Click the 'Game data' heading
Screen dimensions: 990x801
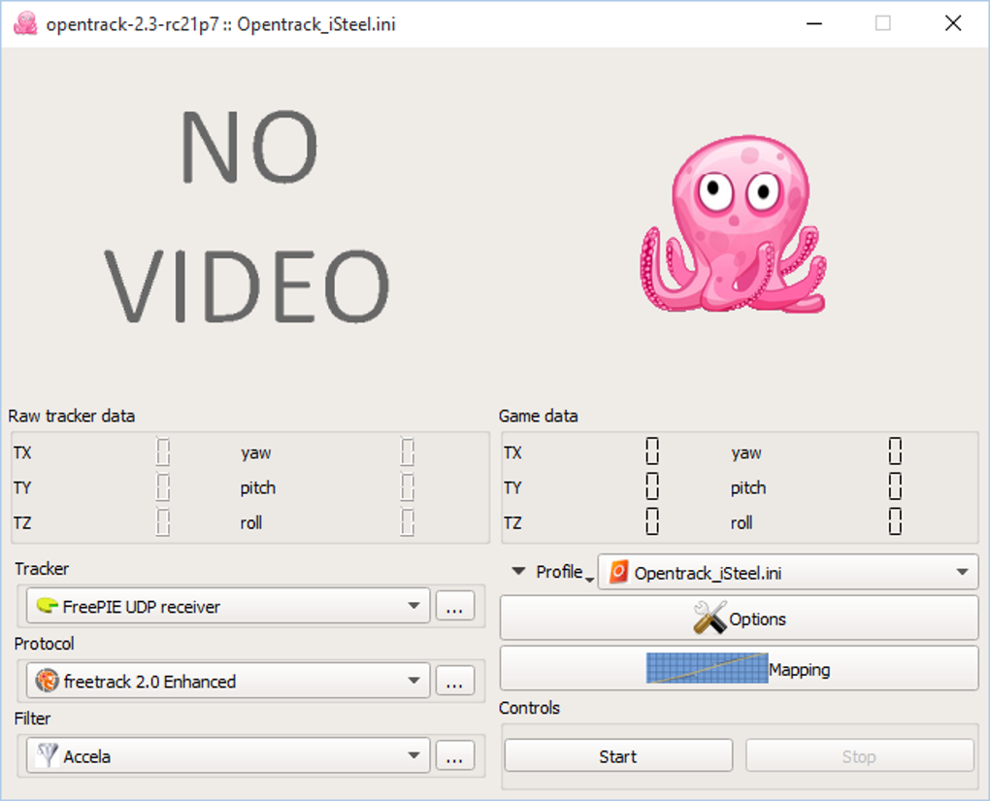tap(538, 416)
